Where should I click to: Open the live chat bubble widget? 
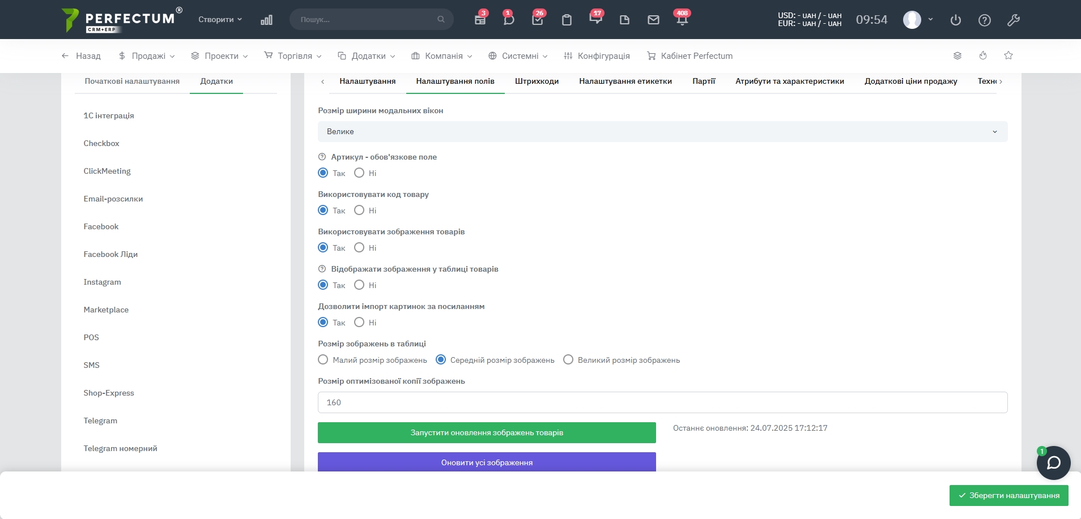click(1053, 463)
